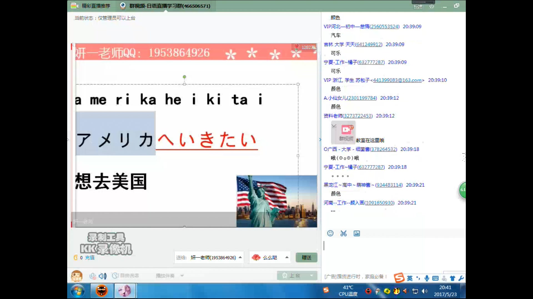Open the 送给 recipient dropdown
533x299 pixels.
209,257
